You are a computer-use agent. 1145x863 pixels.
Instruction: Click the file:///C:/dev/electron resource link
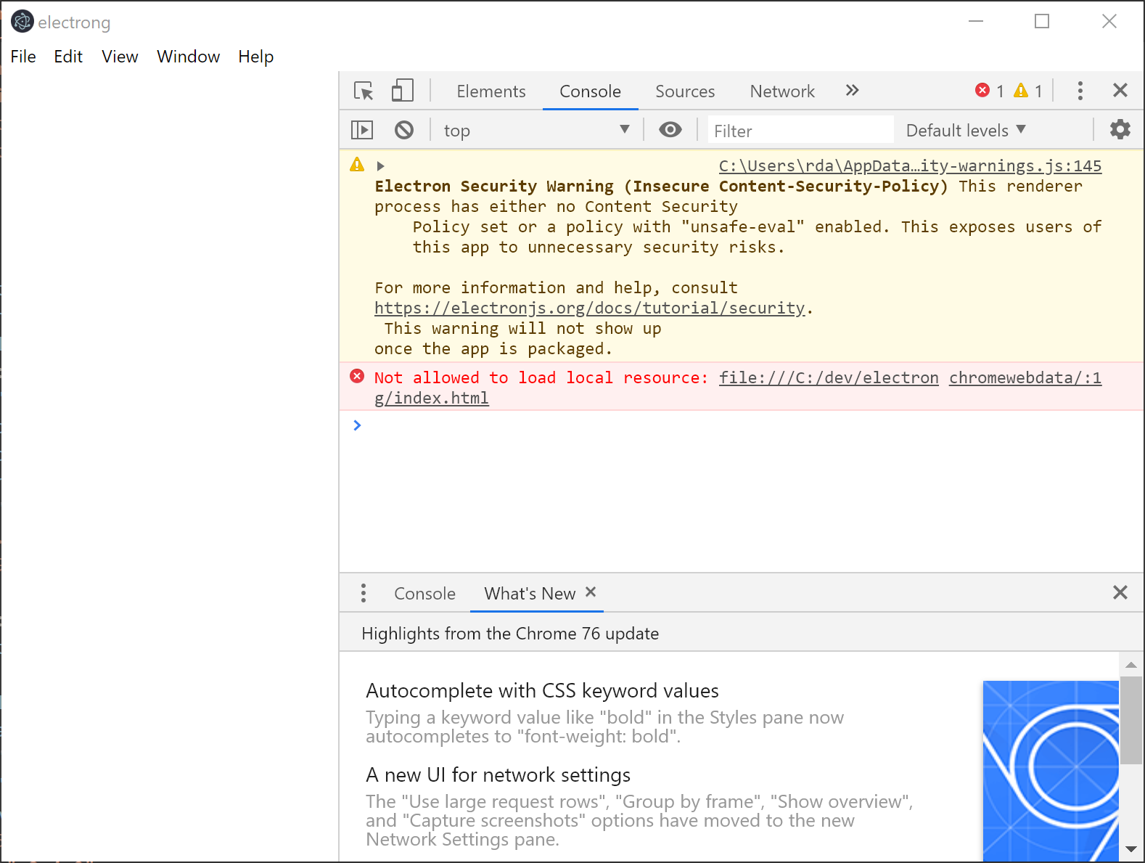click(x=829, y=378)
